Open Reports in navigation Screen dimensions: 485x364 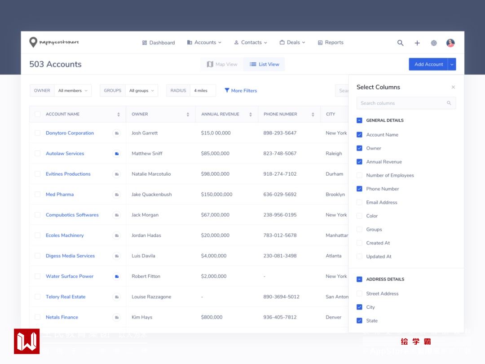[x=331, y=42]
